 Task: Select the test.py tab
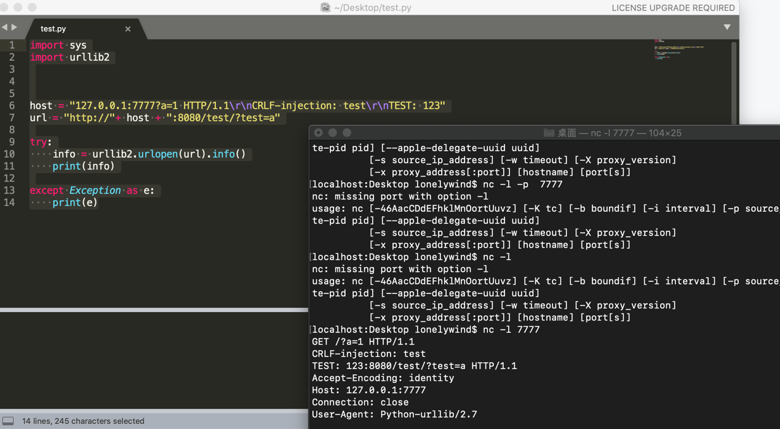pos(53,29)
